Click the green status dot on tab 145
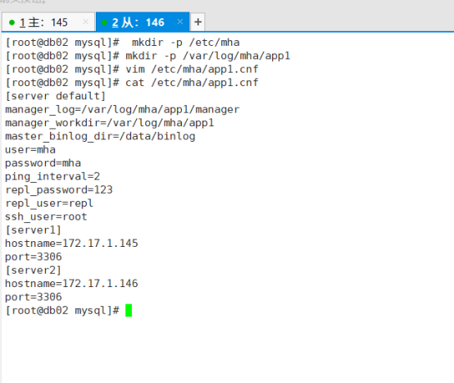 click(x=11, y=22)
